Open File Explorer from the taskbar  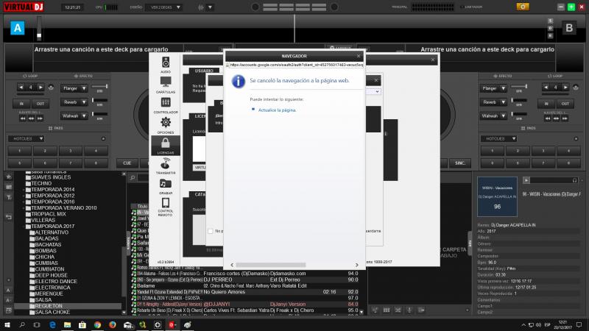(x=67, y=324)
